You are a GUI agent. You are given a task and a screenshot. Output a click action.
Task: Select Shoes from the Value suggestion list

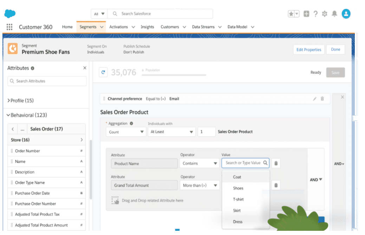point(238,188)
